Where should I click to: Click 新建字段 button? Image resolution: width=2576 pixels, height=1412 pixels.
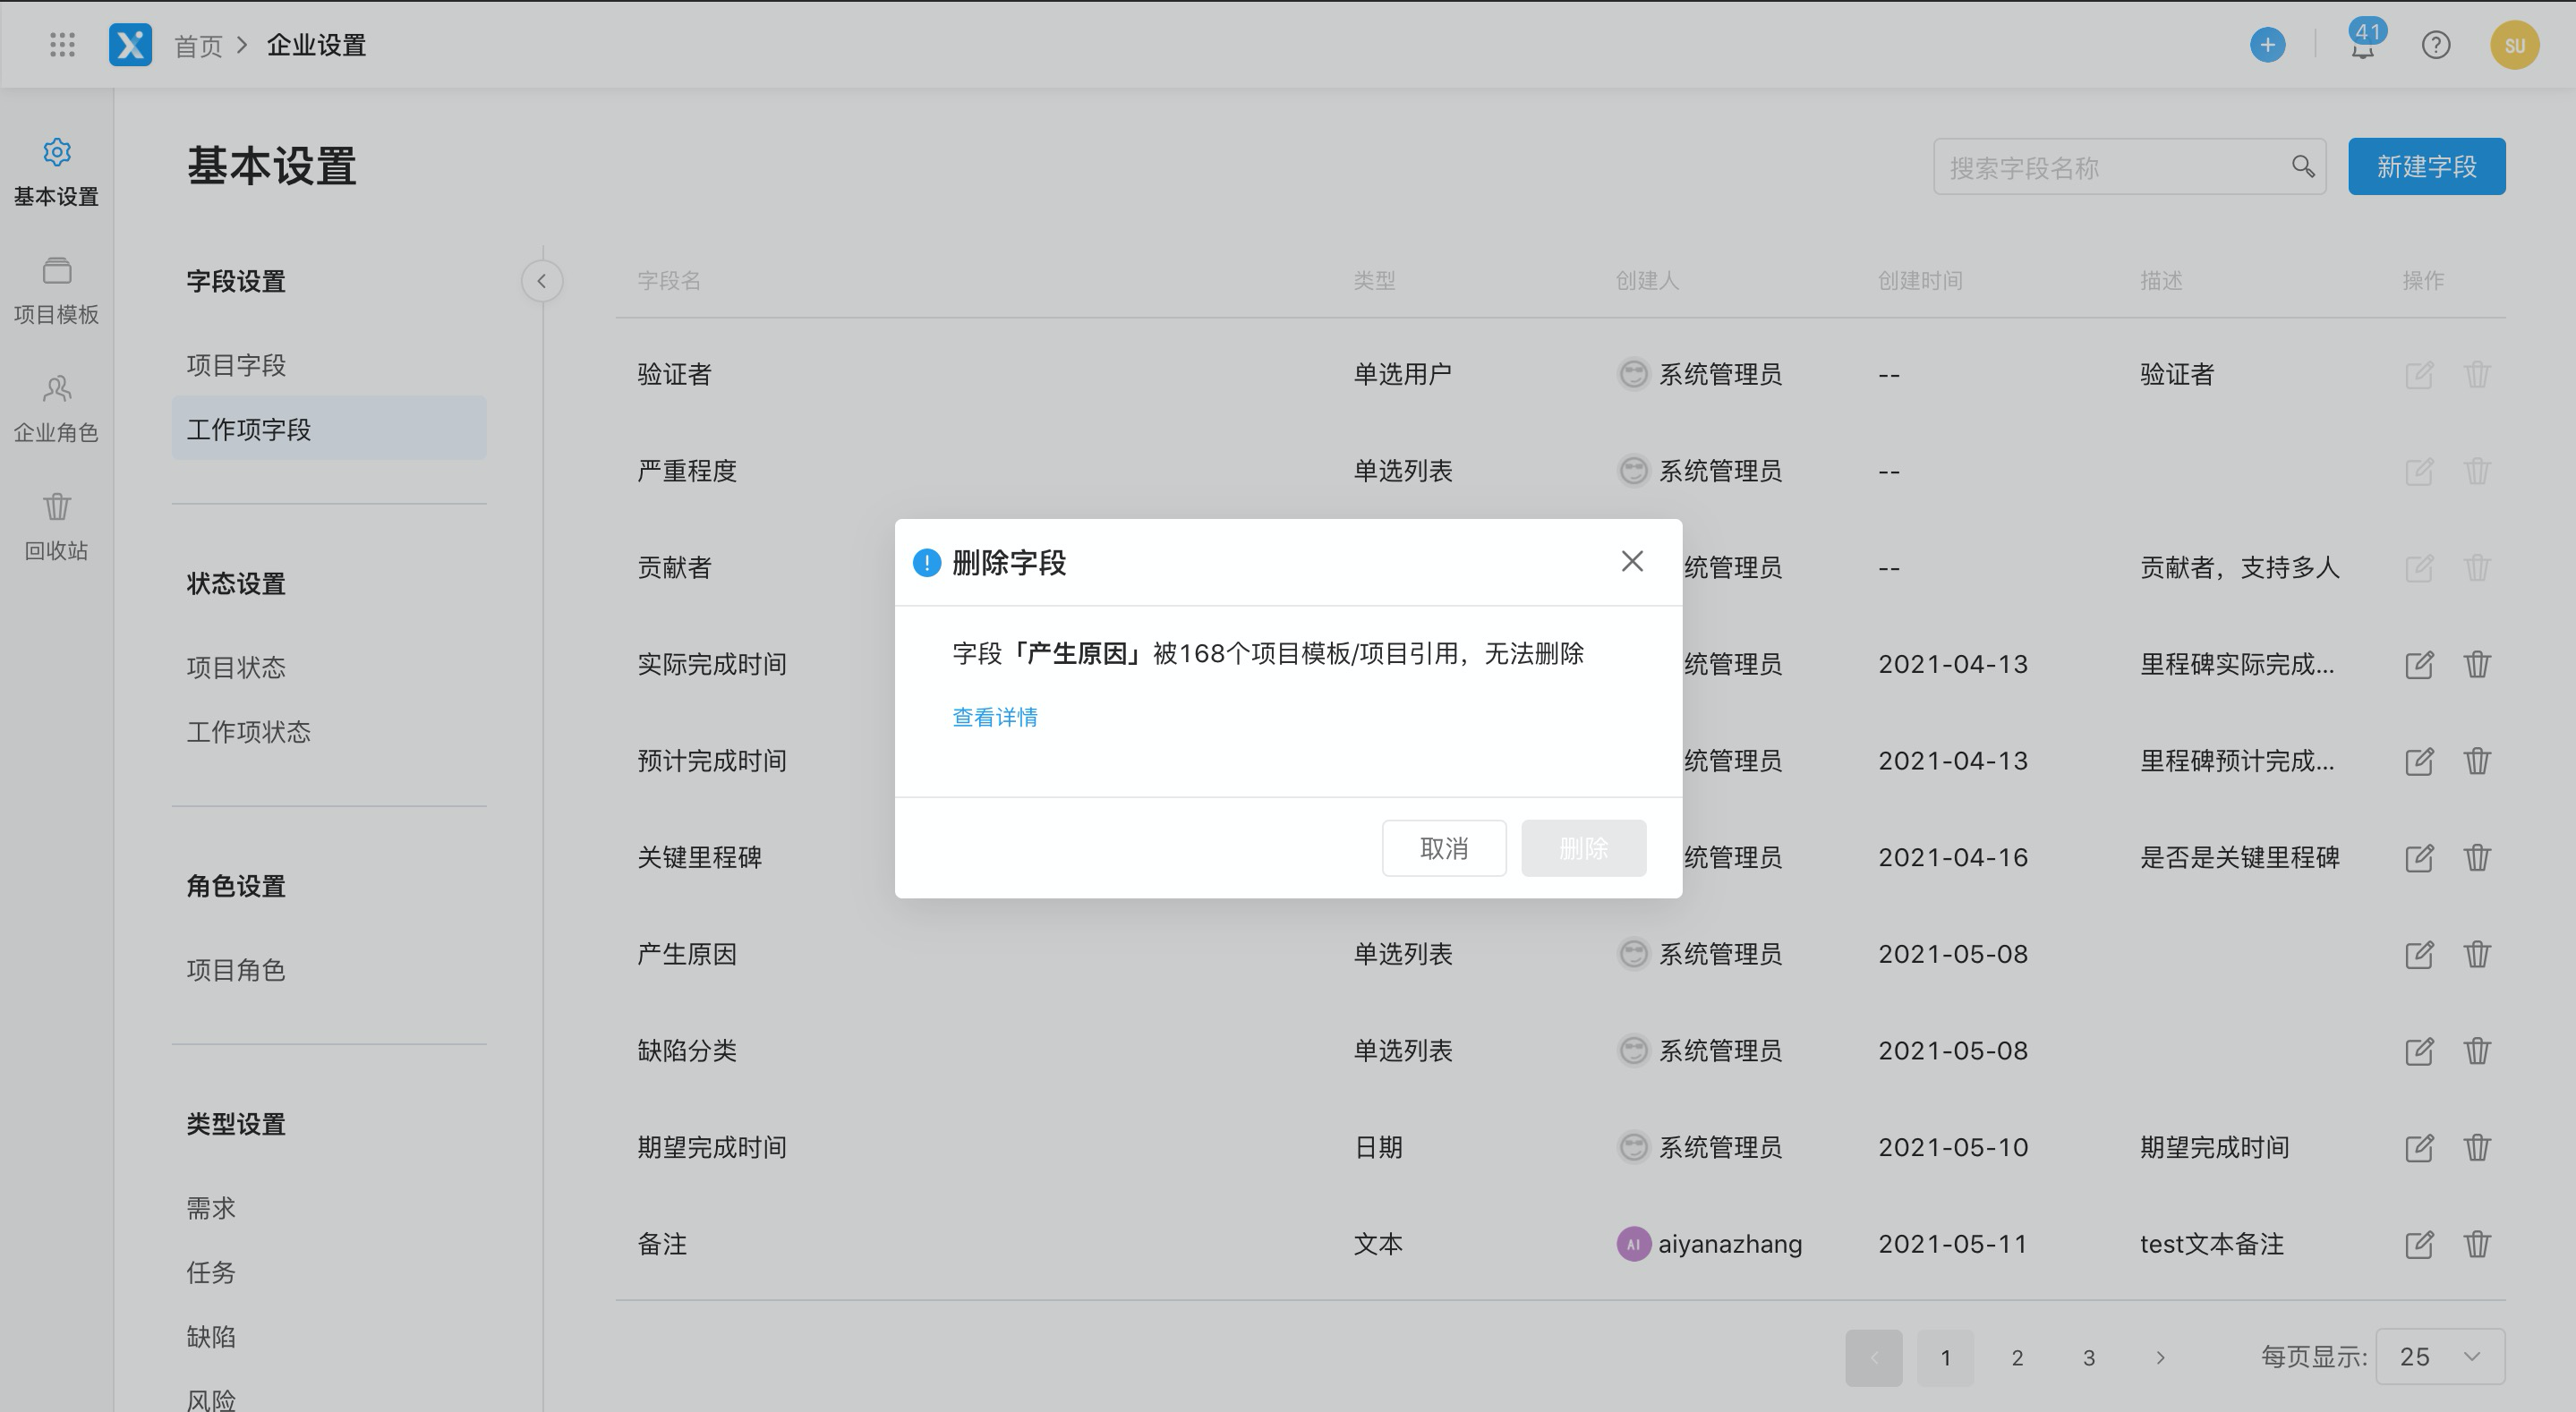(2426, 166)
